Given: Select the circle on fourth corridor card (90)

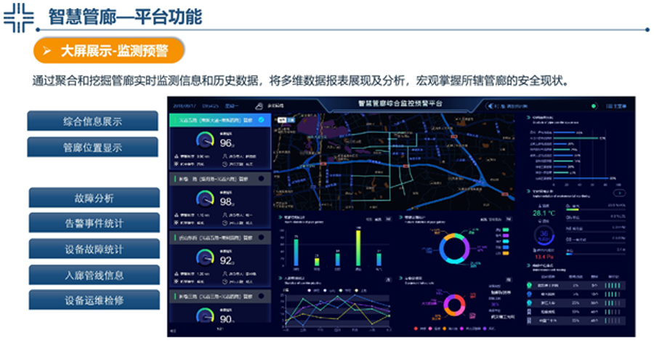Looking at the screenshot, I should click(261, 296).
